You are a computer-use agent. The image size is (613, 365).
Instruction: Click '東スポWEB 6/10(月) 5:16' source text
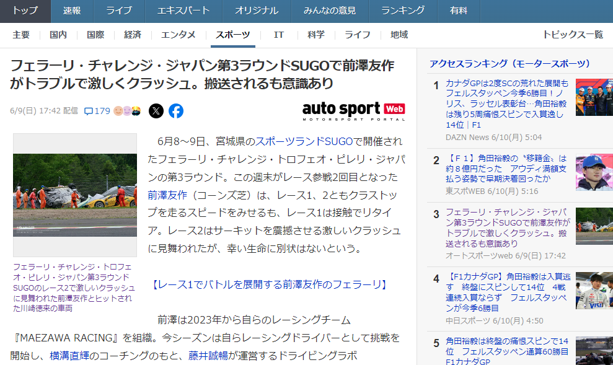(492, 191)
